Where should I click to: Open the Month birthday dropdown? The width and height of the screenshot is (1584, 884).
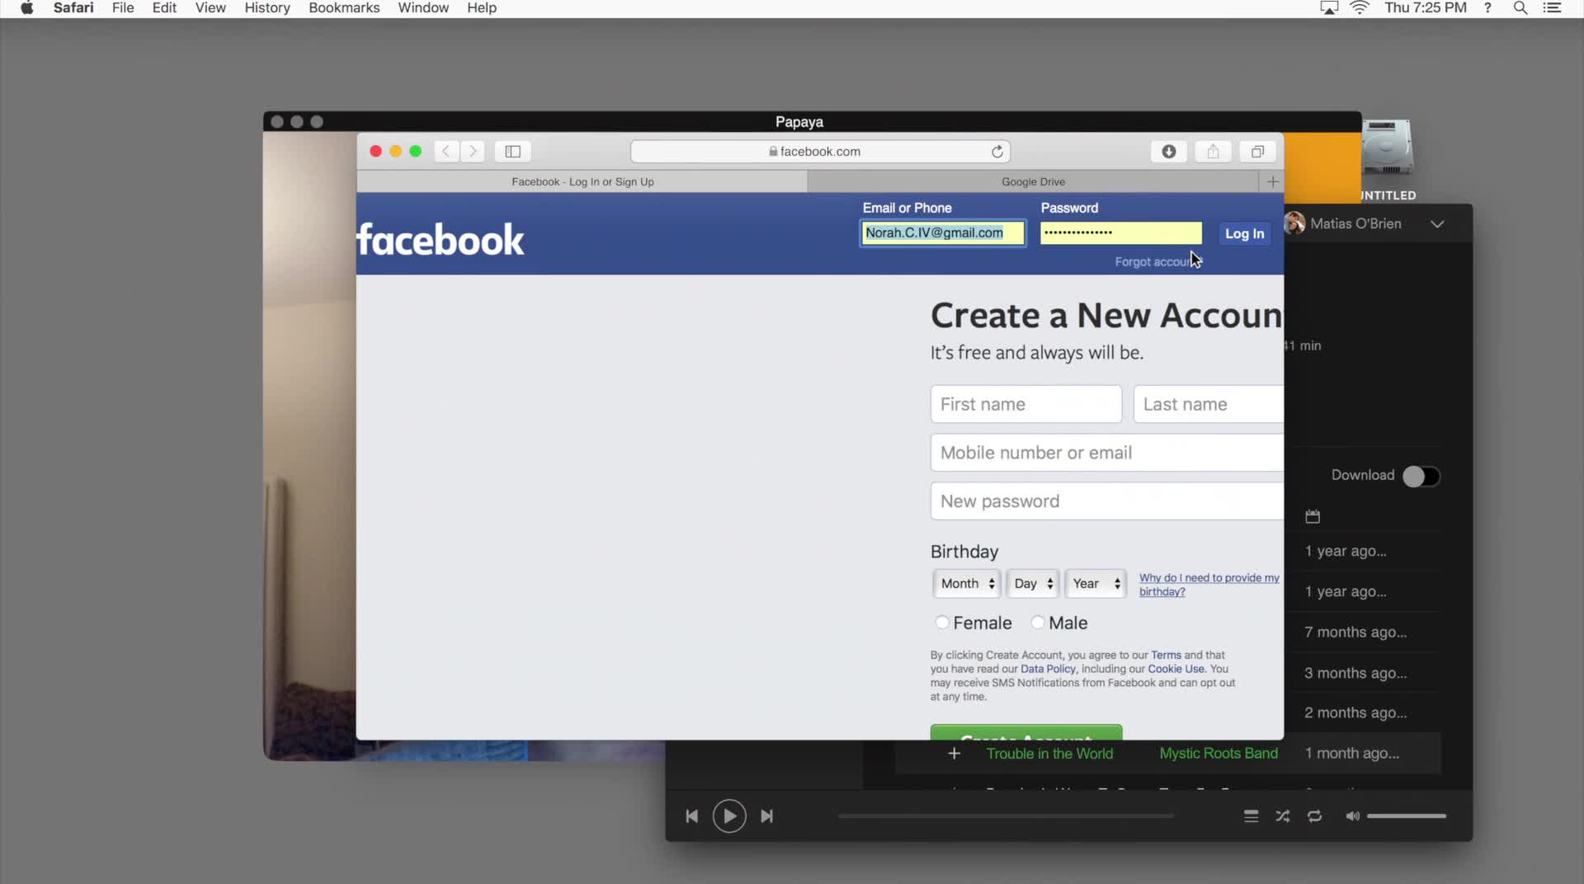click(x=967, y=583)
